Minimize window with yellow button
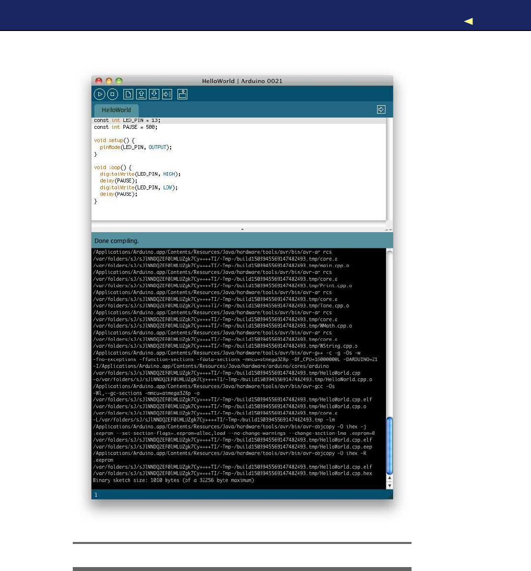Screen dimensions: 531x571 pos(109,81)
